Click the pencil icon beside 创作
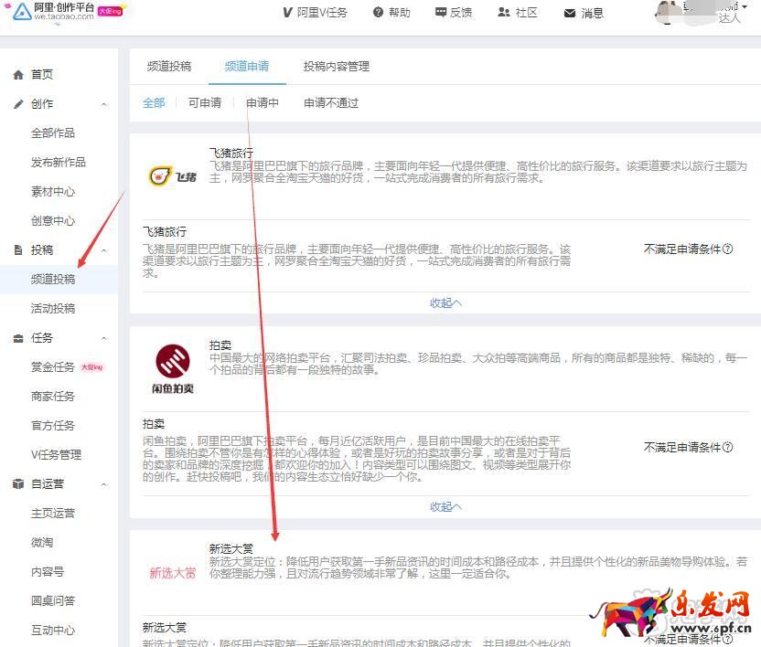The width and height of the screenshot is (761, 647). pyautogui.click(x=18, y=103)
